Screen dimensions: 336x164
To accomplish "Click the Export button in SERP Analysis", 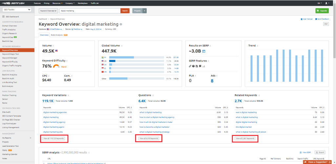I will [320, 153].
